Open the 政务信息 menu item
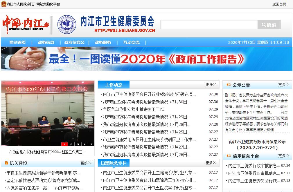The height and width of the screenshot is (192, 293). point(46,42)
